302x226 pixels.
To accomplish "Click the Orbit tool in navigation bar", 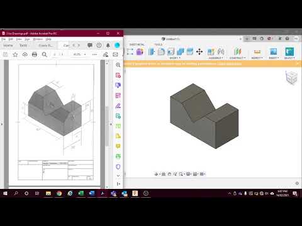I will pos(156,174).
